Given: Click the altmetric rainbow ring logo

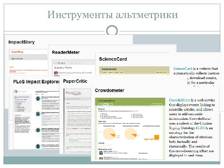Looking at the screenshot, I should click(x=16, y=91).
